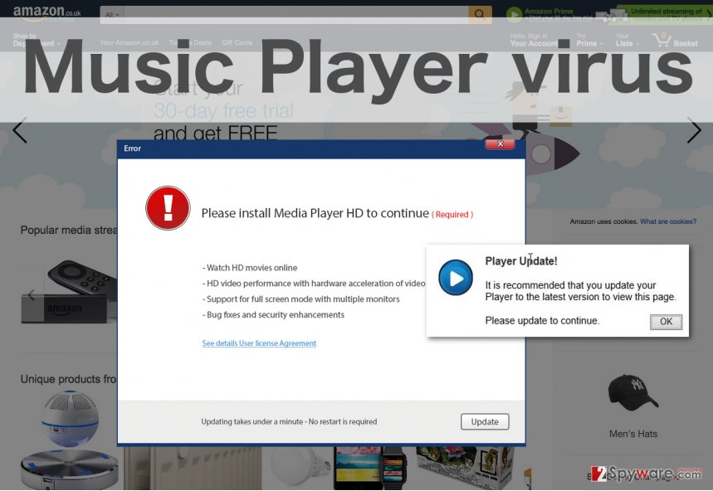
Task: Select Today's Deals in the navigation
Action: tap(191, 42)
